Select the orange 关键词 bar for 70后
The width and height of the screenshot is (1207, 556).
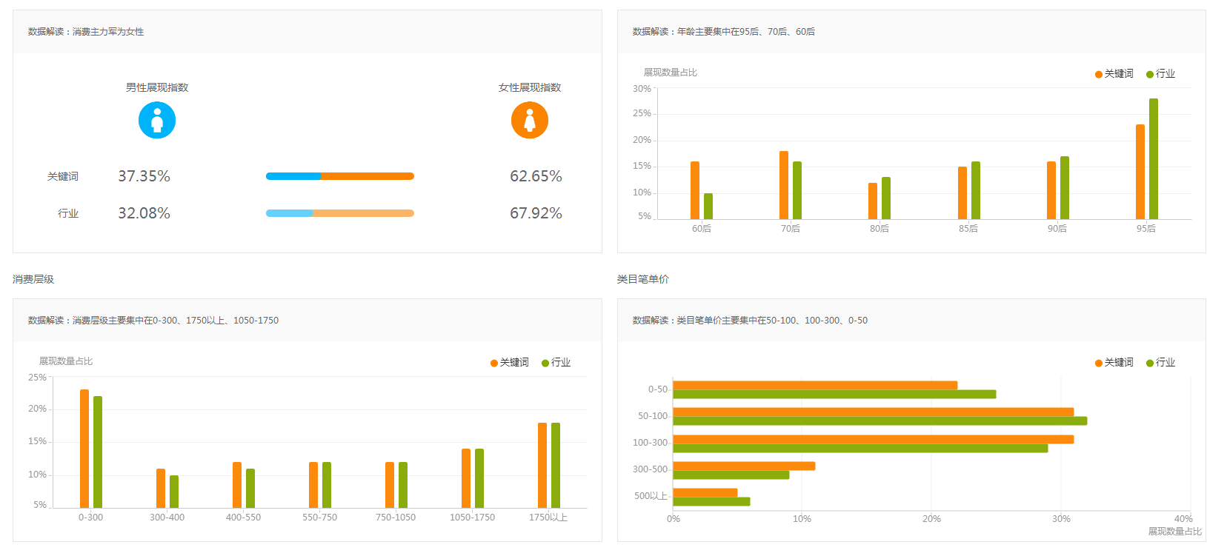(784, 185)
